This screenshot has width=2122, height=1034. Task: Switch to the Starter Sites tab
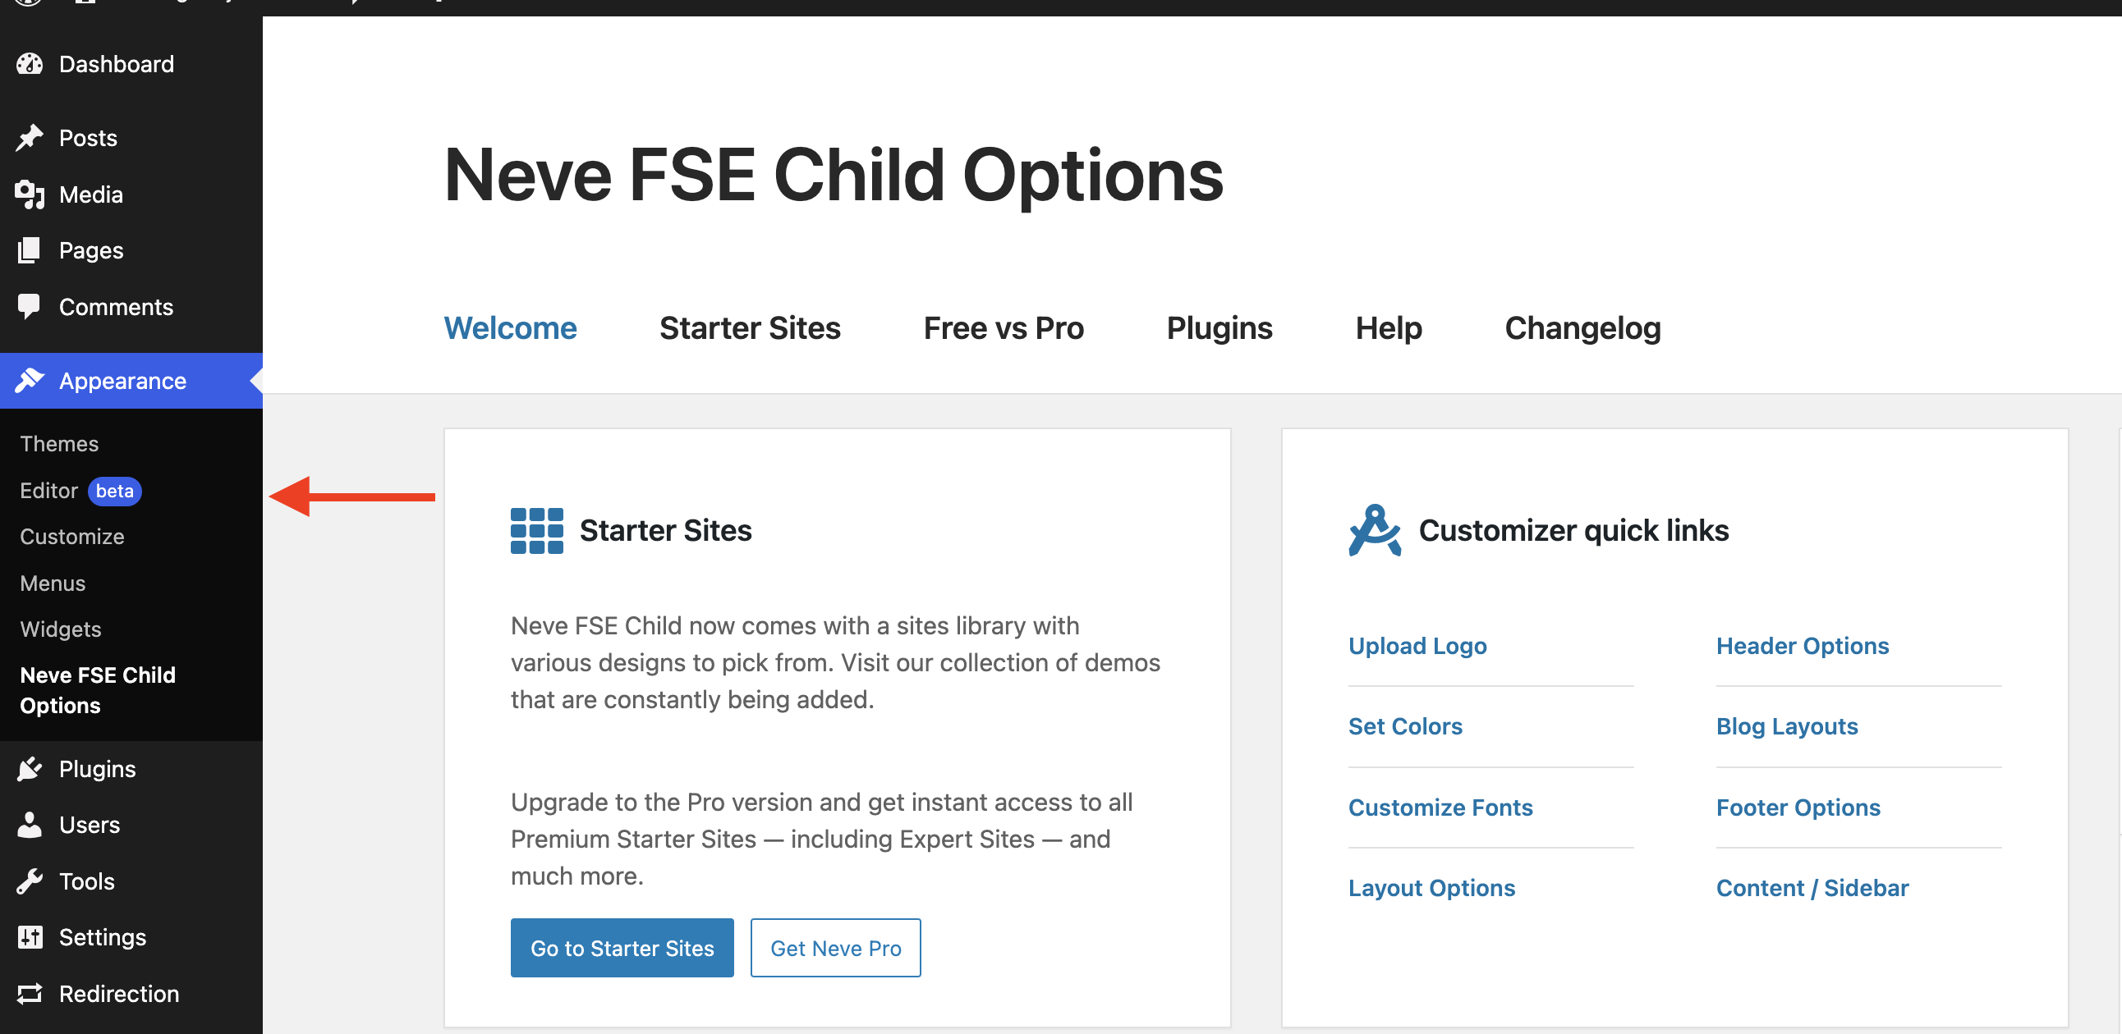[x=750, y=327]
